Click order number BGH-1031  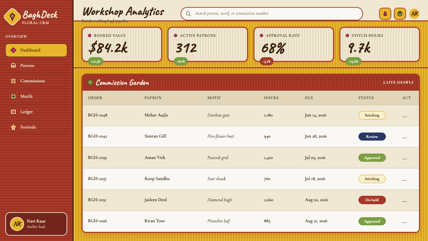point(97,200)
